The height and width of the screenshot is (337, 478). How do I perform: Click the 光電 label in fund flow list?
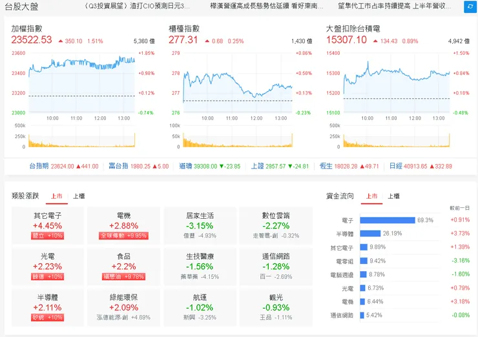348,289
